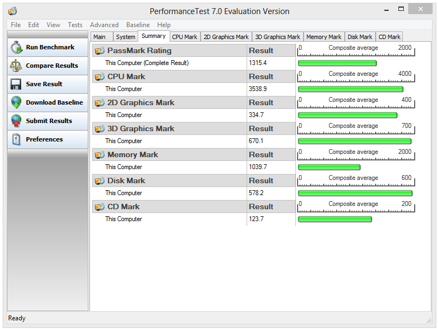Click the window resize grip in status bar

click(x=429, y=321)
